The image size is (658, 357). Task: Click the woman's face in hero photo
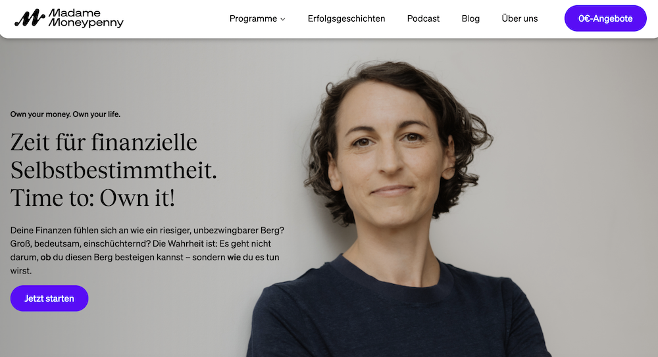tap(390, 159)
